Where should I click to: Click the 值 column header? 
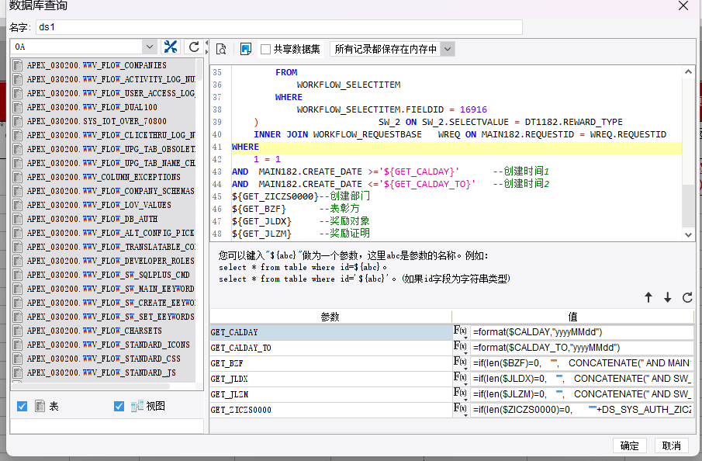(x=572, y=317)
